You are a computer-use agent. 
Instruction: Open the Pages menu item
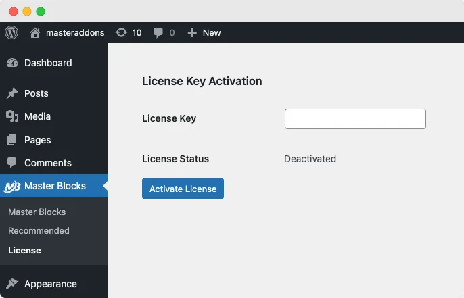pos(38,140)
